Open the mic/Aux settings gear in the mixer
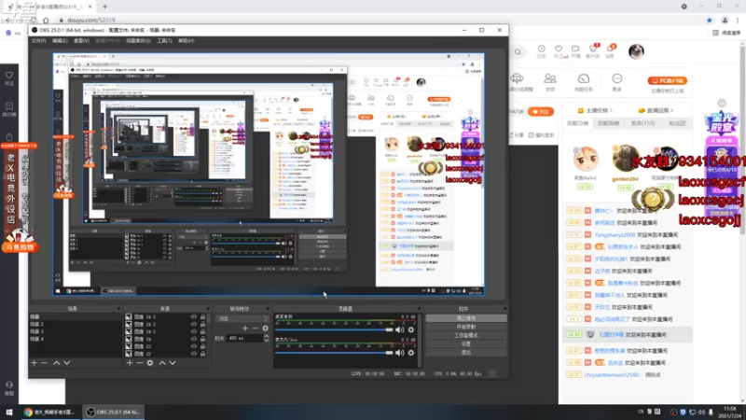The width and height of the screenshot is (746, 420). coord(411,353)
